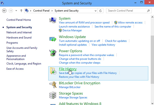This screenshot has height=105, width=154.
Task: Click the window system icon in title bar
Action: point(2,3)
